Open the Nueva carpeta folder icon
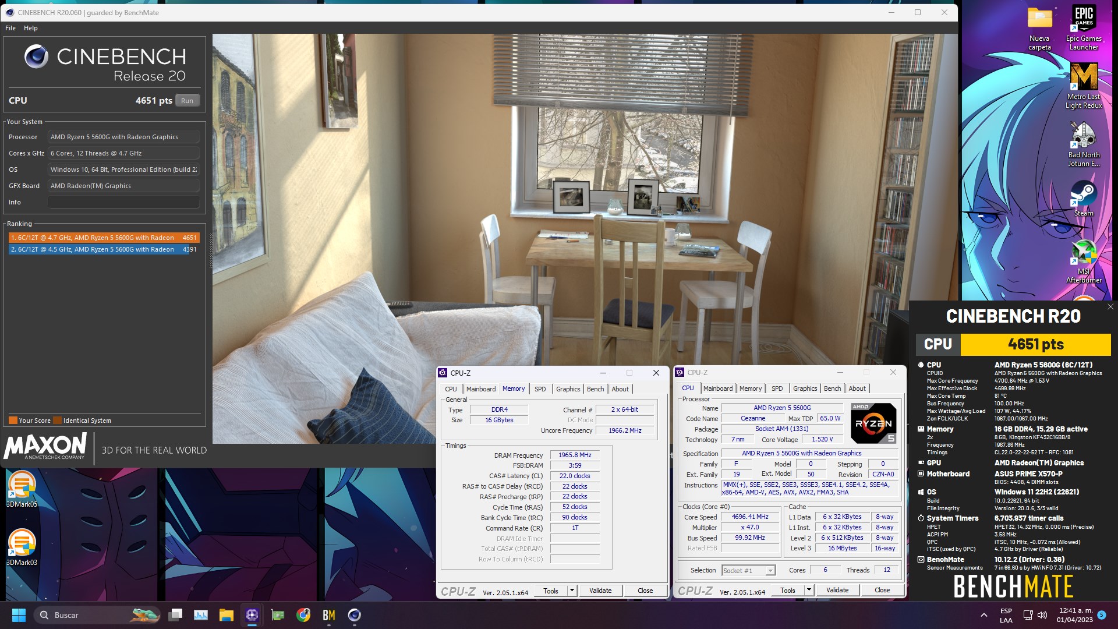The image size is (1118, 629). tap(1039, 27)
